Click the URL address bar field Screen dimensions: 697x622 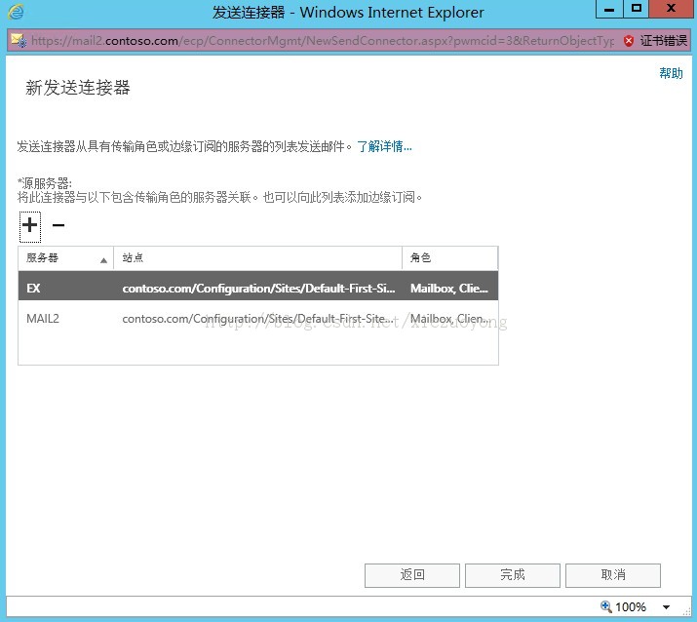[x=322, y=41]
